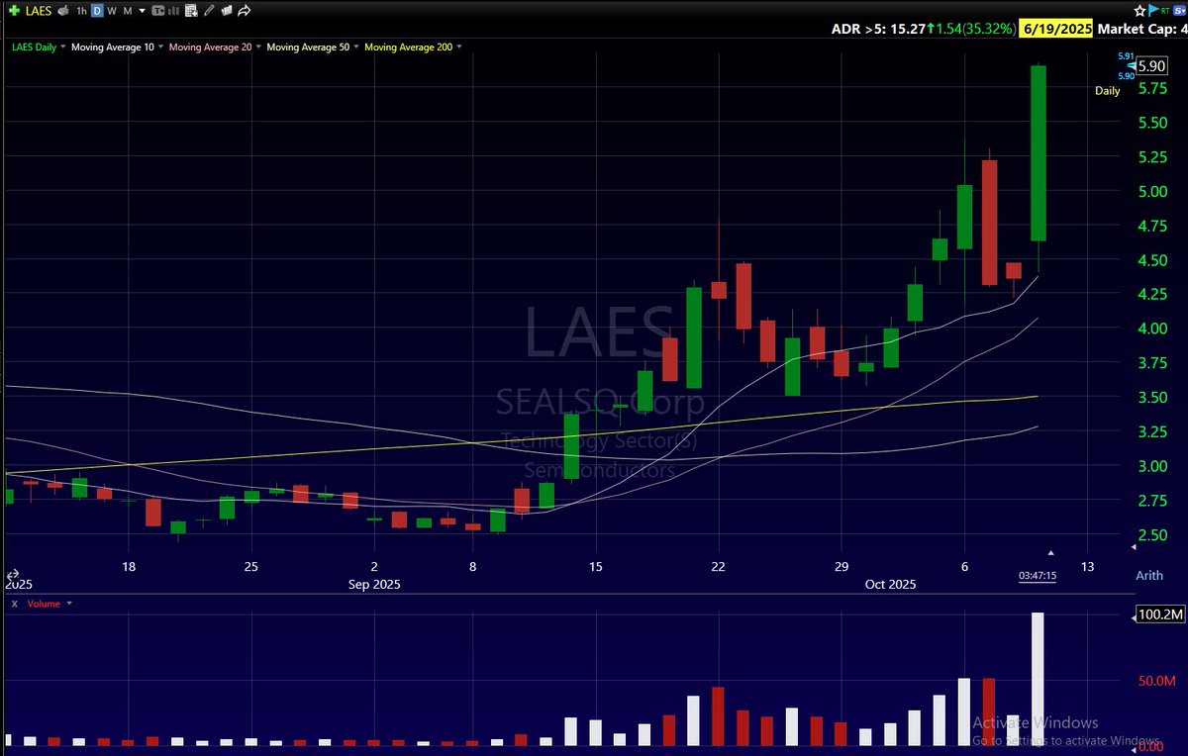
Task: Open the Moving Average 50 dropdown
Action: pos(356,47)
